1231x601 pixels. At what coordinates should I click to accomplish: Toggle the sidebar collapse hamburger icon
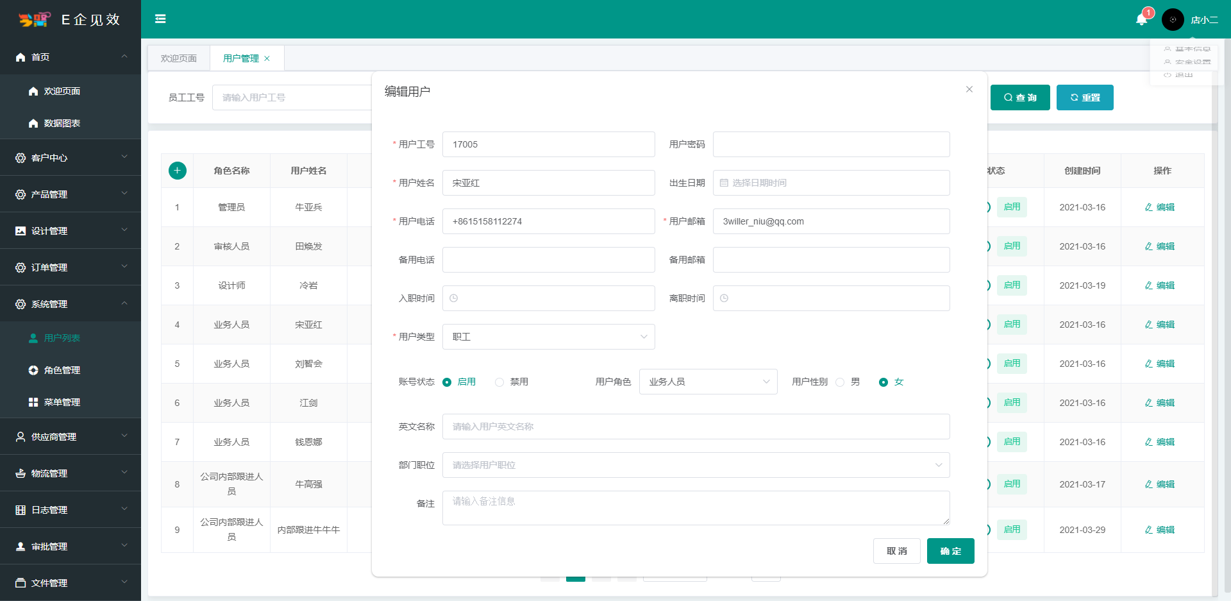(160, 19)
